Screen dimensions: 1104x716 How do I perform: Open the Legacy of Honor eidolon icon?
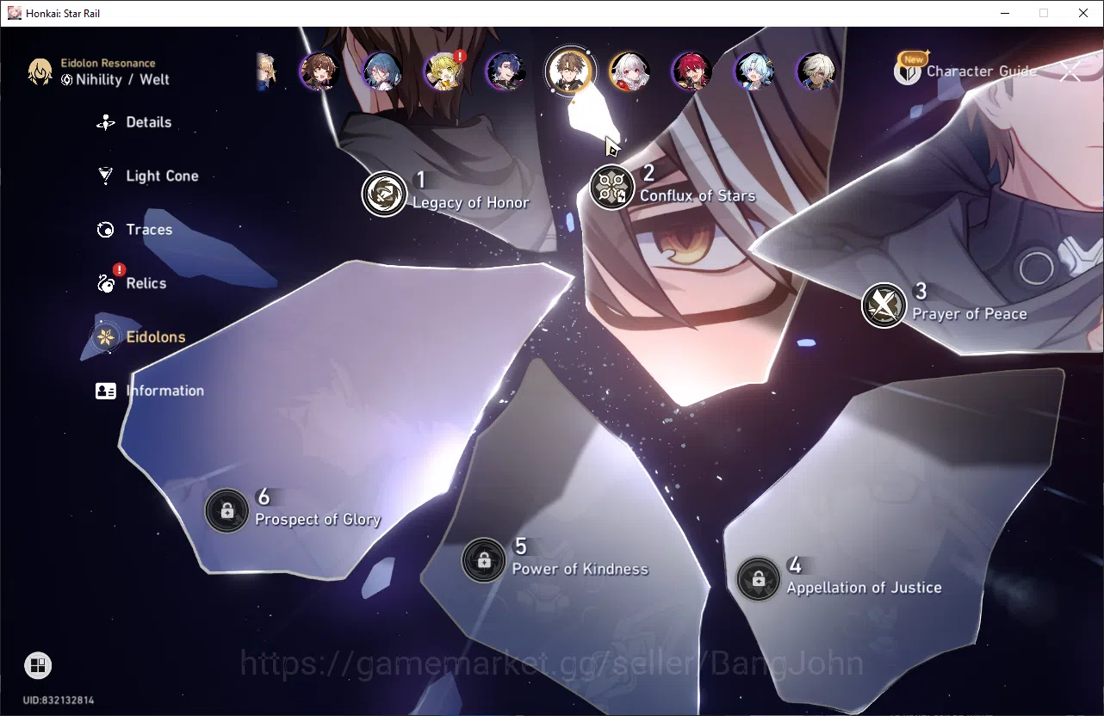tap(384, 194)
